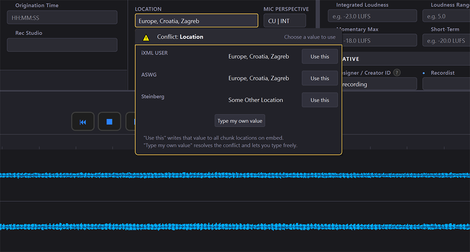Click the upper channel waveform
The height and width of the screenshot is (252, 470).
235,175
